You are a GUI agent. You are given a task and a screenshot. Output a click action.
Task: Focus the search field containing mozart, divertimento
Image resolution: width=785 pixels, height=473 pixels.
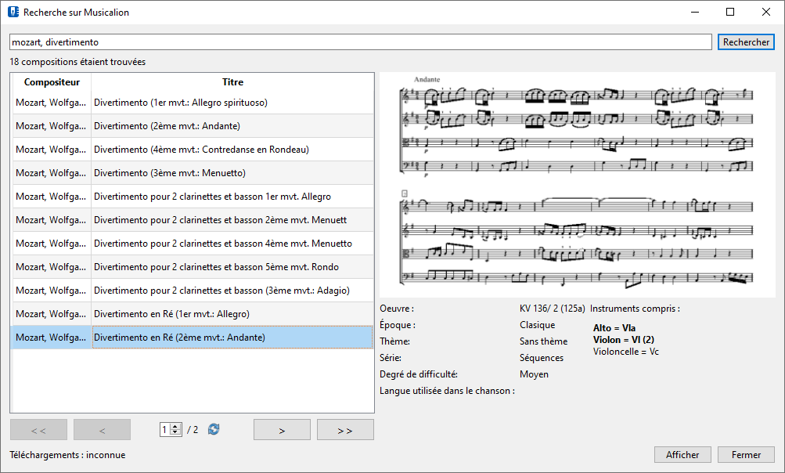(x=361, y=42)
